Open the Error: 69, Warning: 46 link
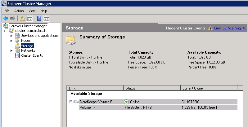 [230, 28]
